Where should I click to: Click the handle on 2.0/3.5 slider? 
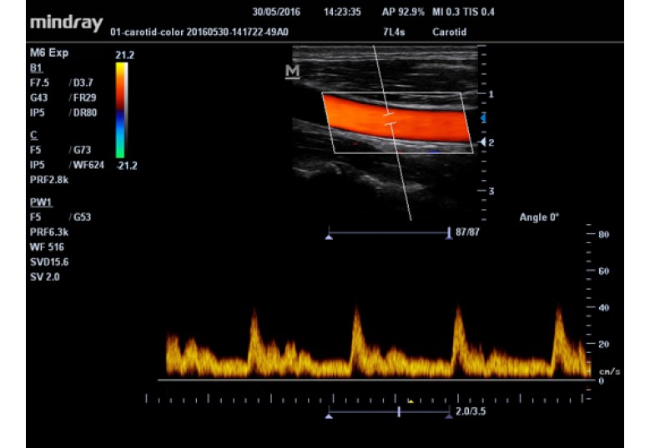[x=399, y=411]
